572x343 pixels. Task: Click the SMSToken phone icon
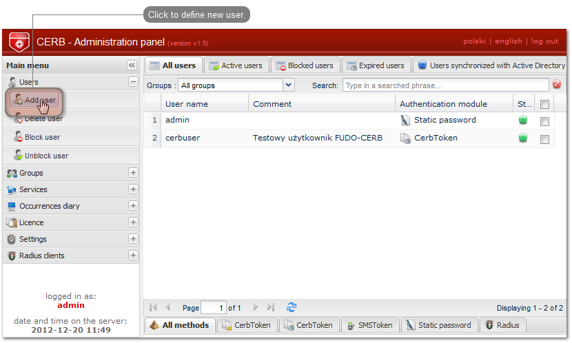[x=350, y=326]
